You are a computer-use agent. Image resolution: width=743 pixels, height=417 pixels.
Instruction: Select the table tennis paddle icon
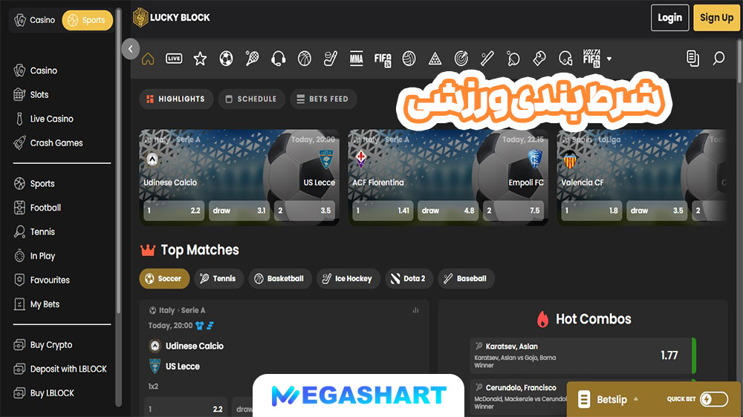[x=513, y=59]
